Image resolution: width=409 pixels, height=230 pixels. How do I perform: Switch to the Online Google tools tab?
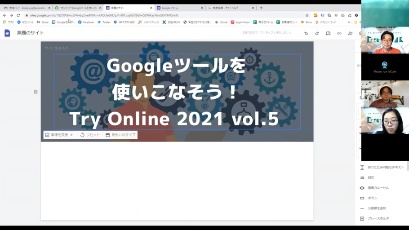(77, 8)
